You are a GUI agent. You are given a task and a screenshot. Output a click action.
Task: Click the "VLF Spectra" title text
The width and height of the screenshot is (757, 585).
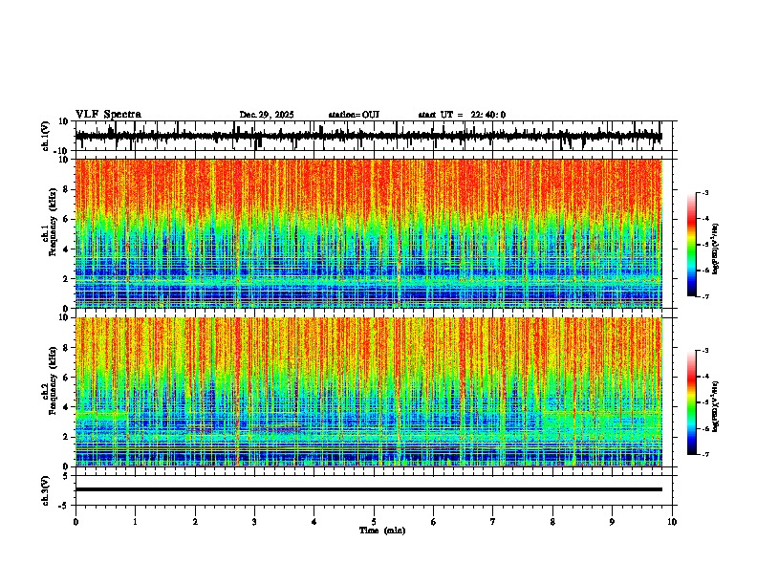[x=108, y=115]
